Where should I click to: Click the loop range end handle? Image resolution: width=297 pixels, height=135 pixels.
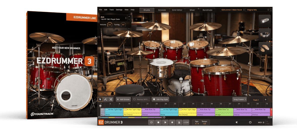coord(164,117)
